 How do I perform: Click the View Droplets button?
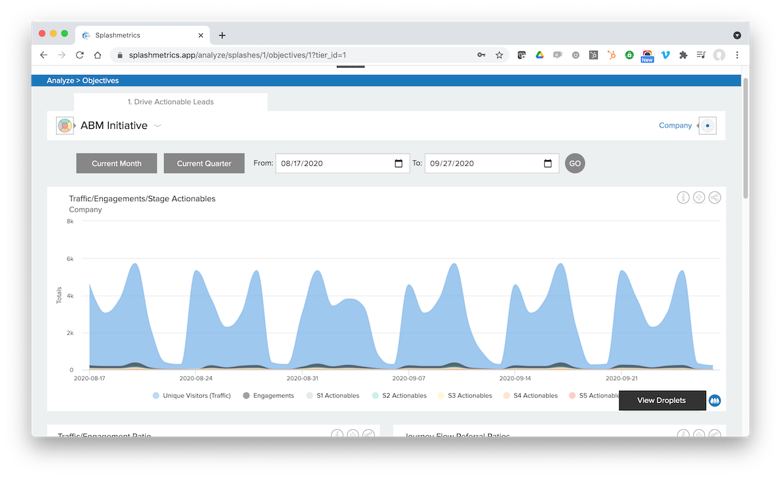tap(662, 401)
